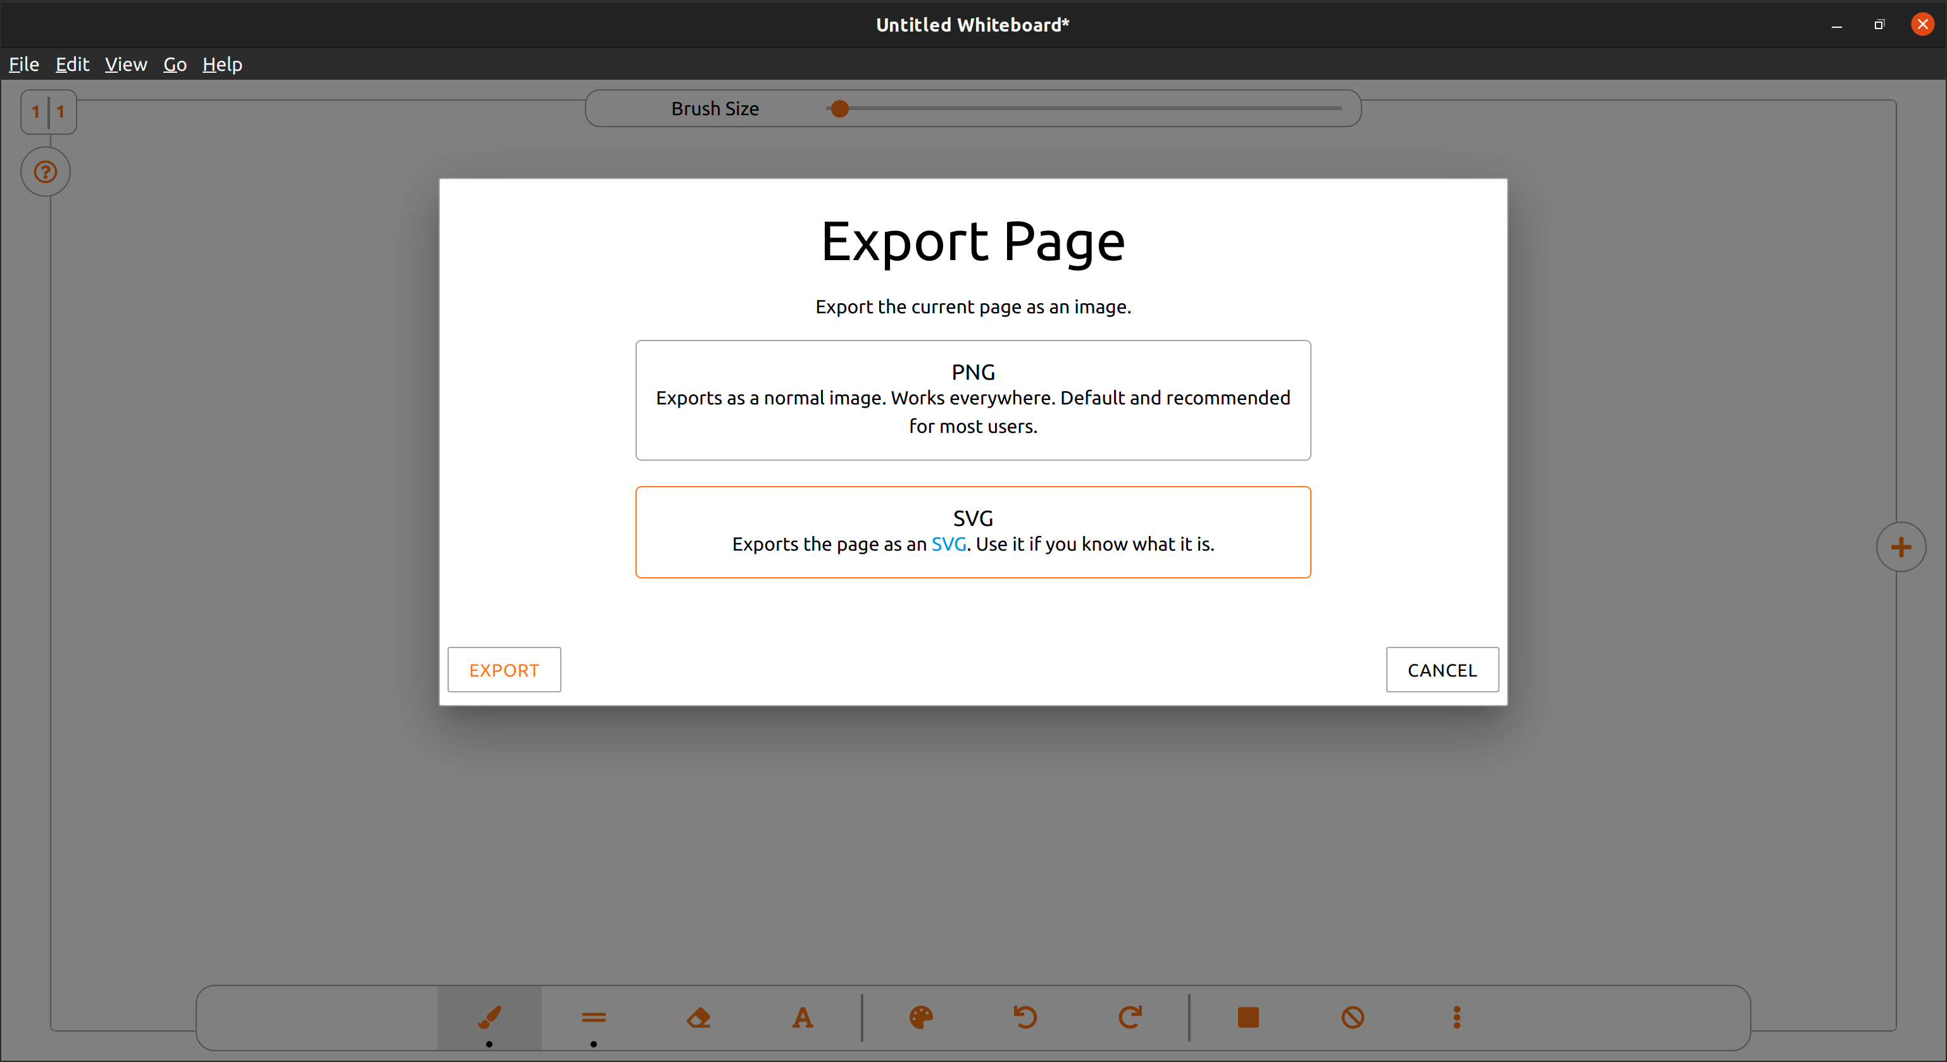1947x1062 pixels.
Task: Open the color palette picker
Action: click(920, 1016)
